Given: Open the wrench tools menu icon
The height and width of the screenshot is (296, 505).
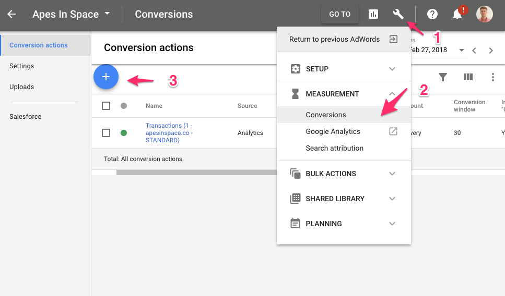Looking at the screenshot, I should click(x=398, y=14).
